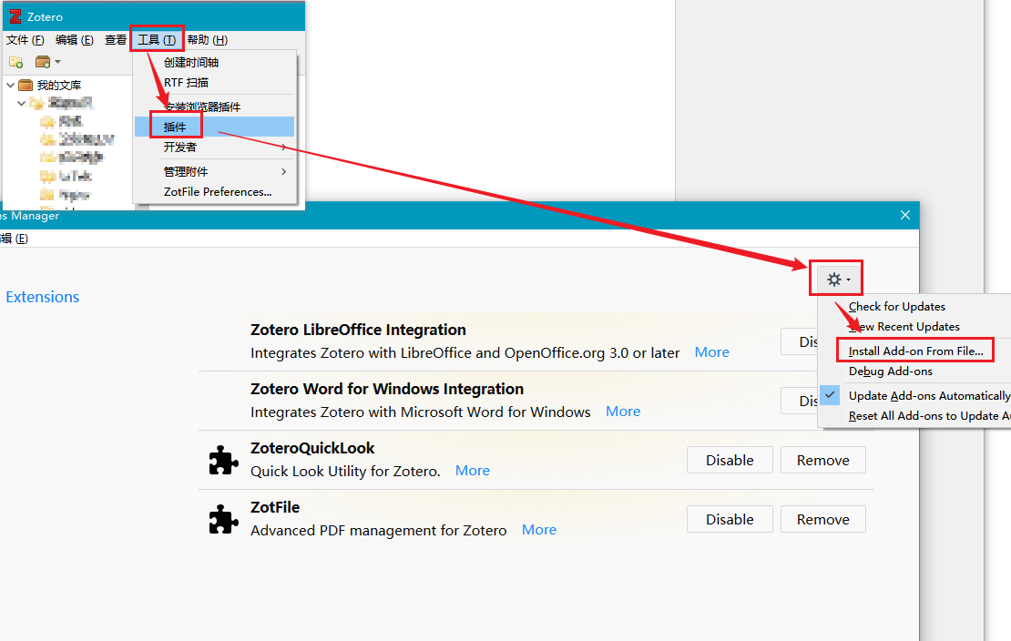Viewport: 1011px width, 641px height.
Task: Collapse the 我的文库 tree node
Action: tap(10, 85)
